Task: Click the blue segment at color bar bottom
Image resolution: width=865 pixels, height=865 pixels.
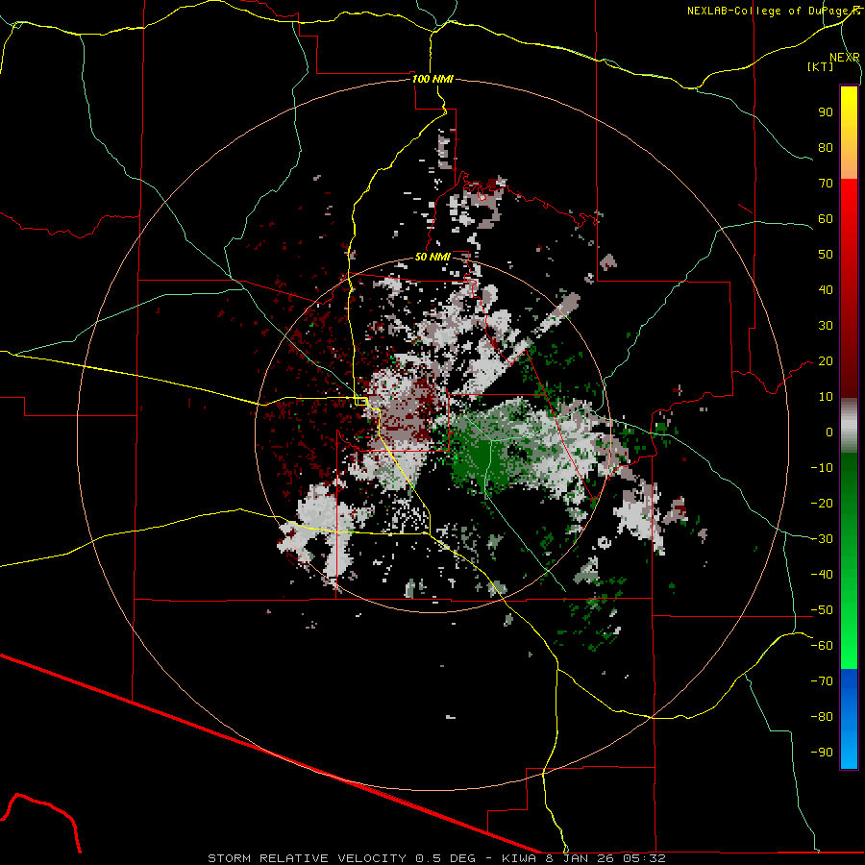Action: tap(849, 719)
